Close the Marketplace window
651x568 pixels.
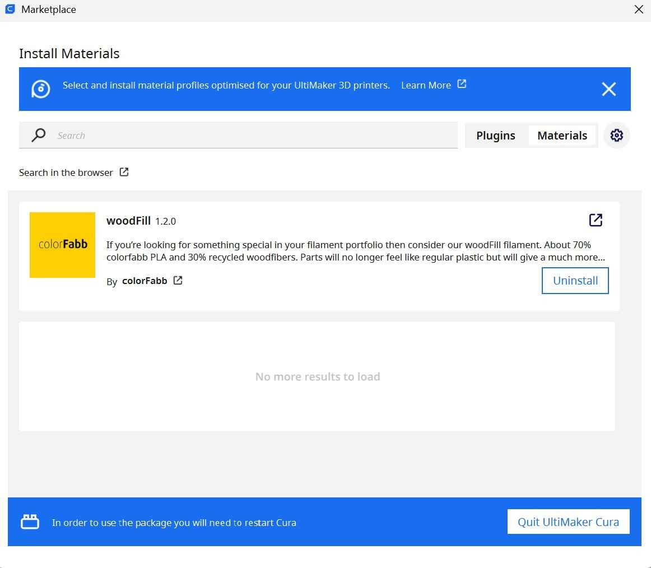tap(639, 9)
